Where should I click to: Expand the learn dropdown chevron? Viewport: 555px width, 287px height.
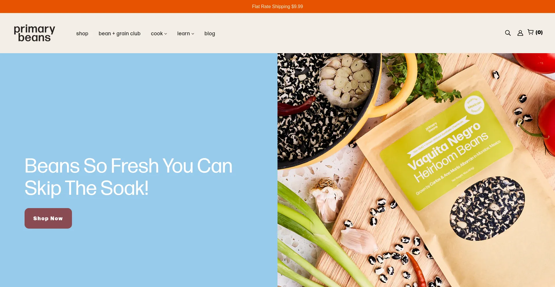click(193, 34)
